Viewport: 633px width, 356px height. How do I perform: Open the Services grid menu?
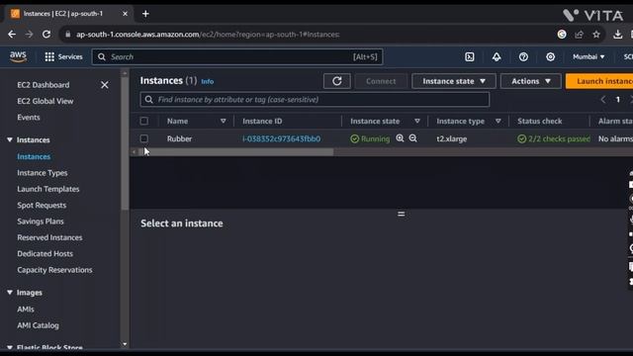coord(63,57)
